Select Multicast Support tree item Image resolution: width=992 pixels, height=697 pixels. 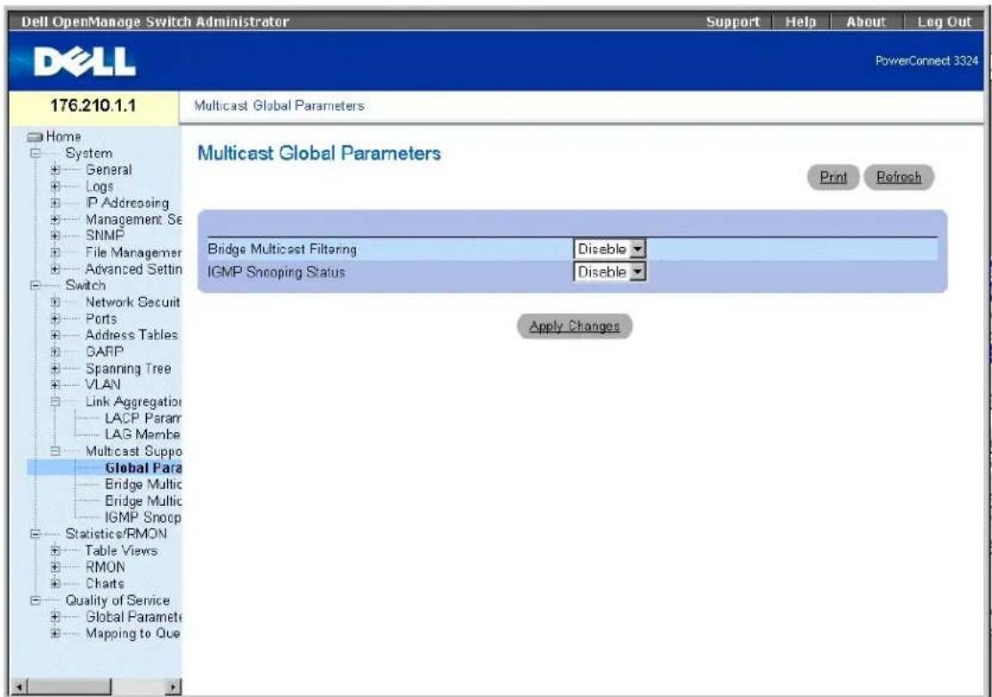pyautogui.click(x=133, y=452)
